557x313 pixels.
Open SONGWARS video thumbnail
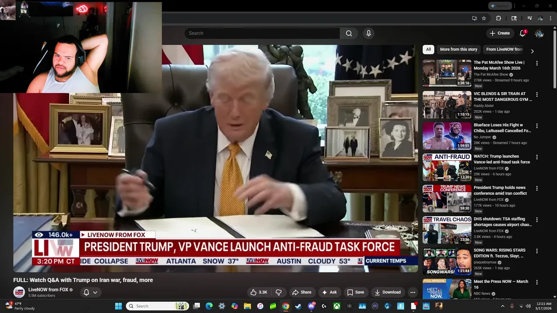click(447, 261)
